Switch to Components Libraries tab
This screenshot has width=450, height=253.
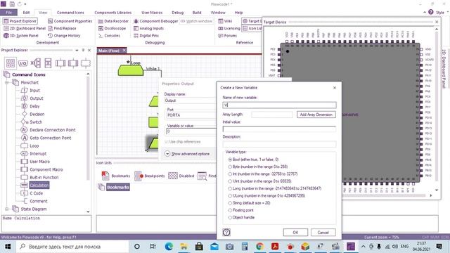[x=113, y=13]
